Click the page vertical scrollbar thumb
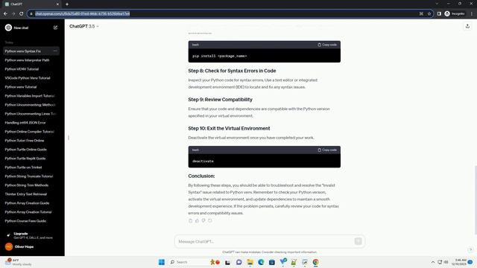Viewport: 477px width, 268px height. [x=476, y=200]
